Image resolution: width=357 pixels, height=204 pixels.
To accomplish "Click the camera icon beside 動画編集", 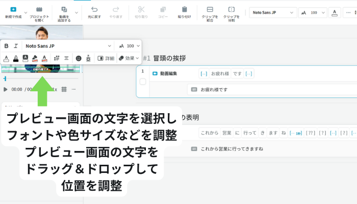I will (155, 73).
